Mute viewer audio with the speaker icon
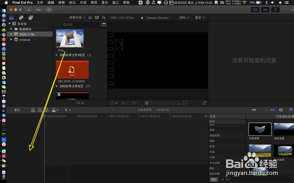The width and height of the screenshot is (294, 183). point(141,17)
